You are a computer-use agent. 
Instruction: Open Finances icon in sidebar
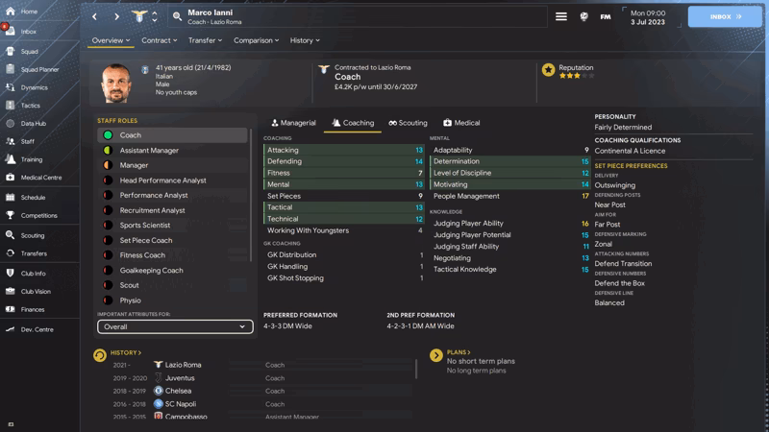11,309
